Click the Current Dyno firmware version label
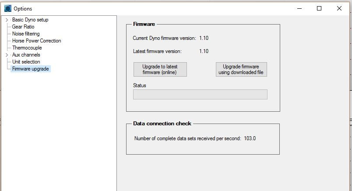Viewport: 352px width, 191px height. click(164, 38)
